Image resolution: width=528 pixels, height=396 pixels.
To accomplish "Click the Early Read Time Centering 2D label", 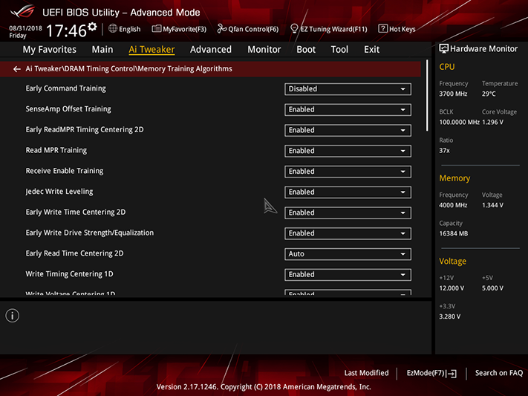I will [74, 253].
